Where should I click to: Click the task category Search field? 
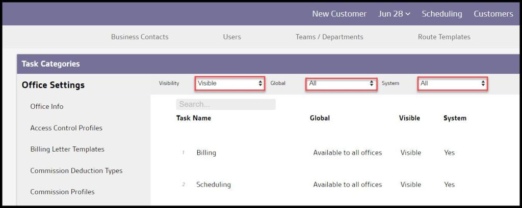click(x=225, y=104)
